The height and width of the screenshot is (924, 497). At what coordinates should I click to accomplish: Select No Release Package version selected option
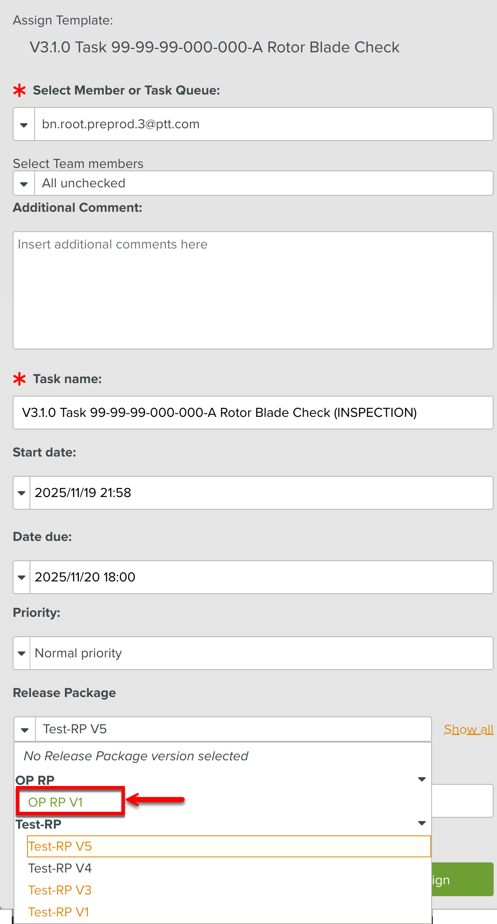pyautogui.click(x=136, y=756)
